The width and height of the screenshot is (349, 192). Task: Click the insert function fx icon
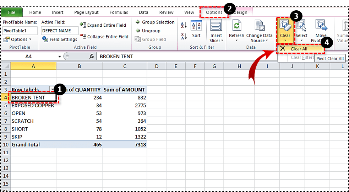coord(91,56)
